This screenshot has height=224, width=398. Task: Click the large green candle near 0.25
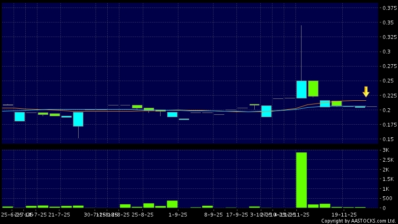313,89
